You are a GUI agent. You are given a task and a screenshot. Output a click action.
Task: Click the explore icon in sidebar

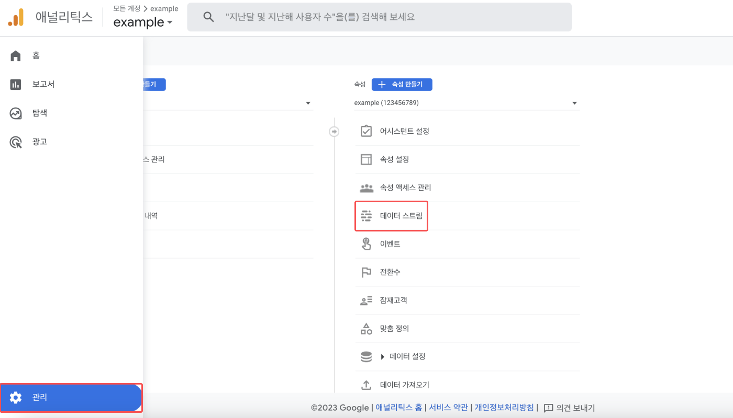(16, 113)
